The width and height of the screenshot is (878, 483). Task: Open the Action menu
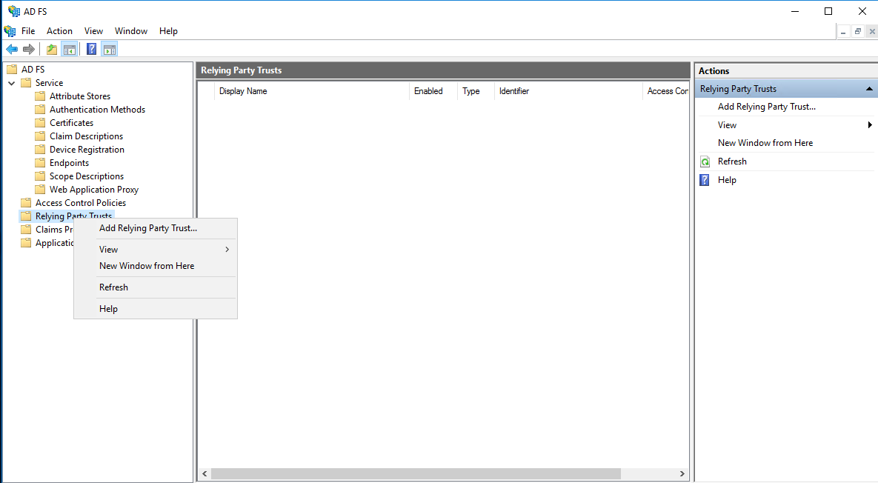(x=59, y=31)
